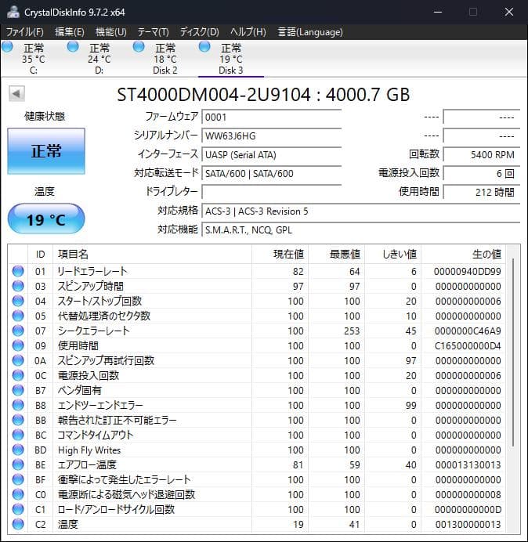Open the 言語(Language) menu
The height and width of the screenshot is (542, 528).
[x=309, y=32]
